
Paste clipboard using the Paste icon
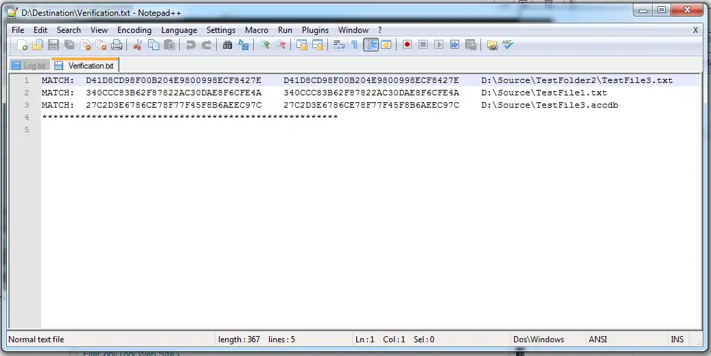point(170,45)
